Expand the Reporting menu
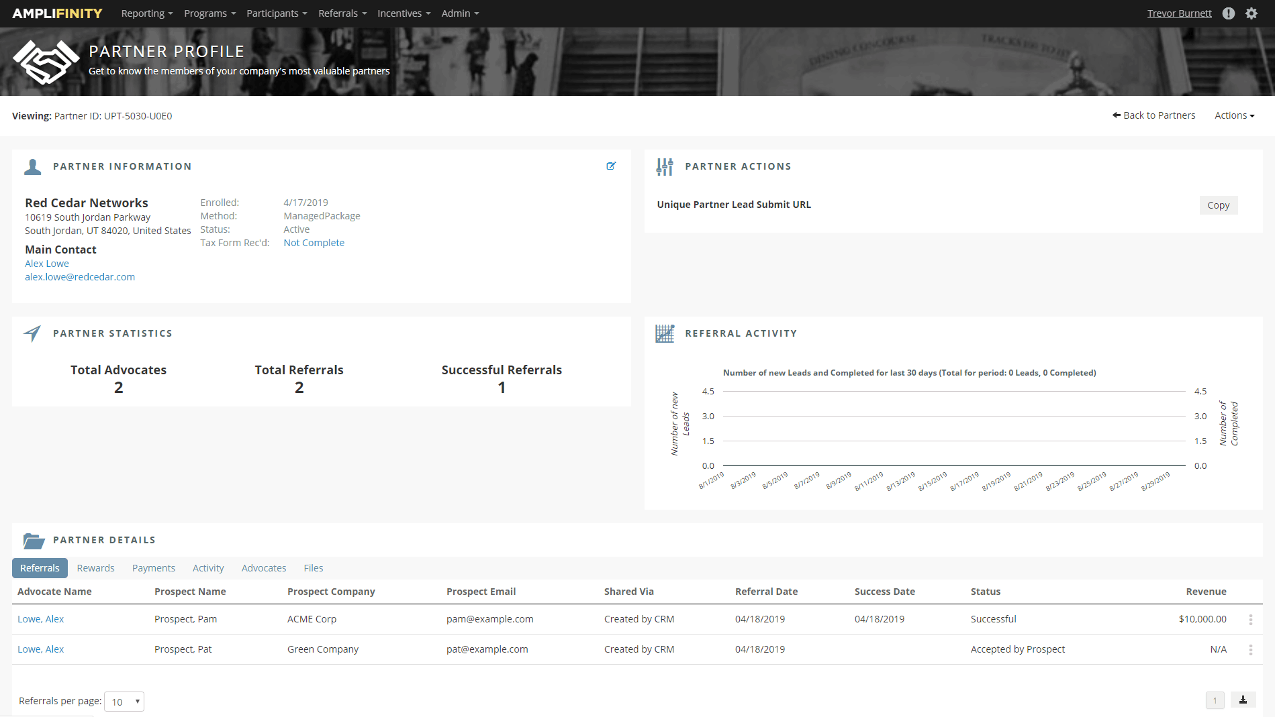The height and width of the screenshot is (717, 1275). click(x=147, y=13)
